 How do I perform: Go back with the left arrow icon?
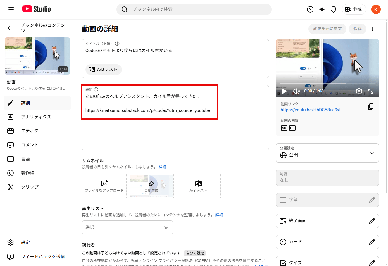coord(11,28)
